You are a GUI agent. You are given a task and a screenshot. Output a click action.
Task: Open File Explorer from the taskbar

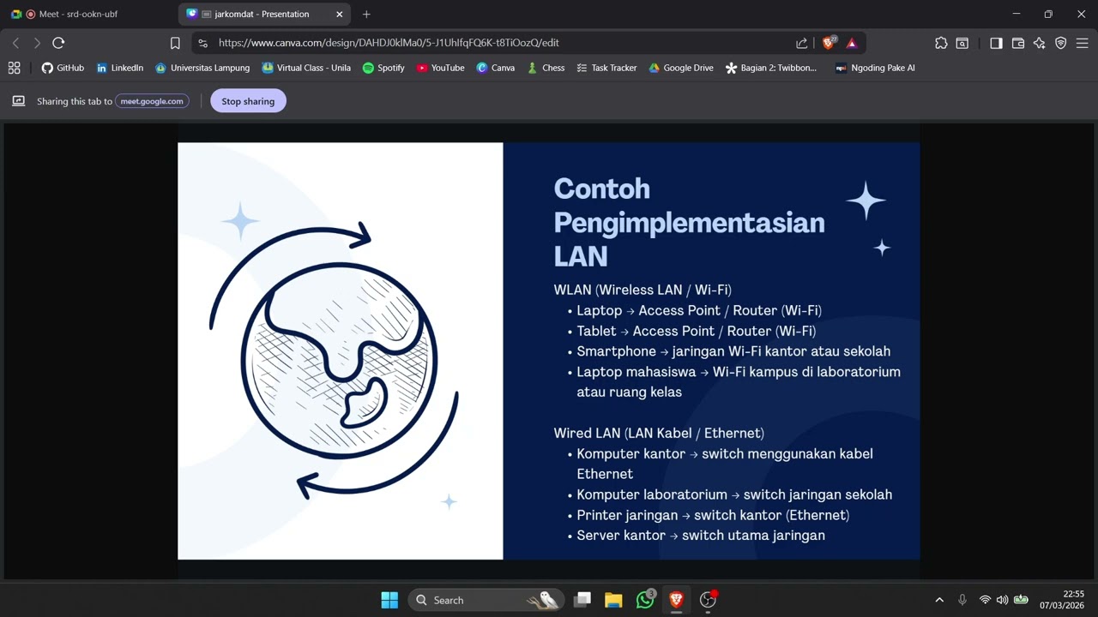(x=613, y=600)
